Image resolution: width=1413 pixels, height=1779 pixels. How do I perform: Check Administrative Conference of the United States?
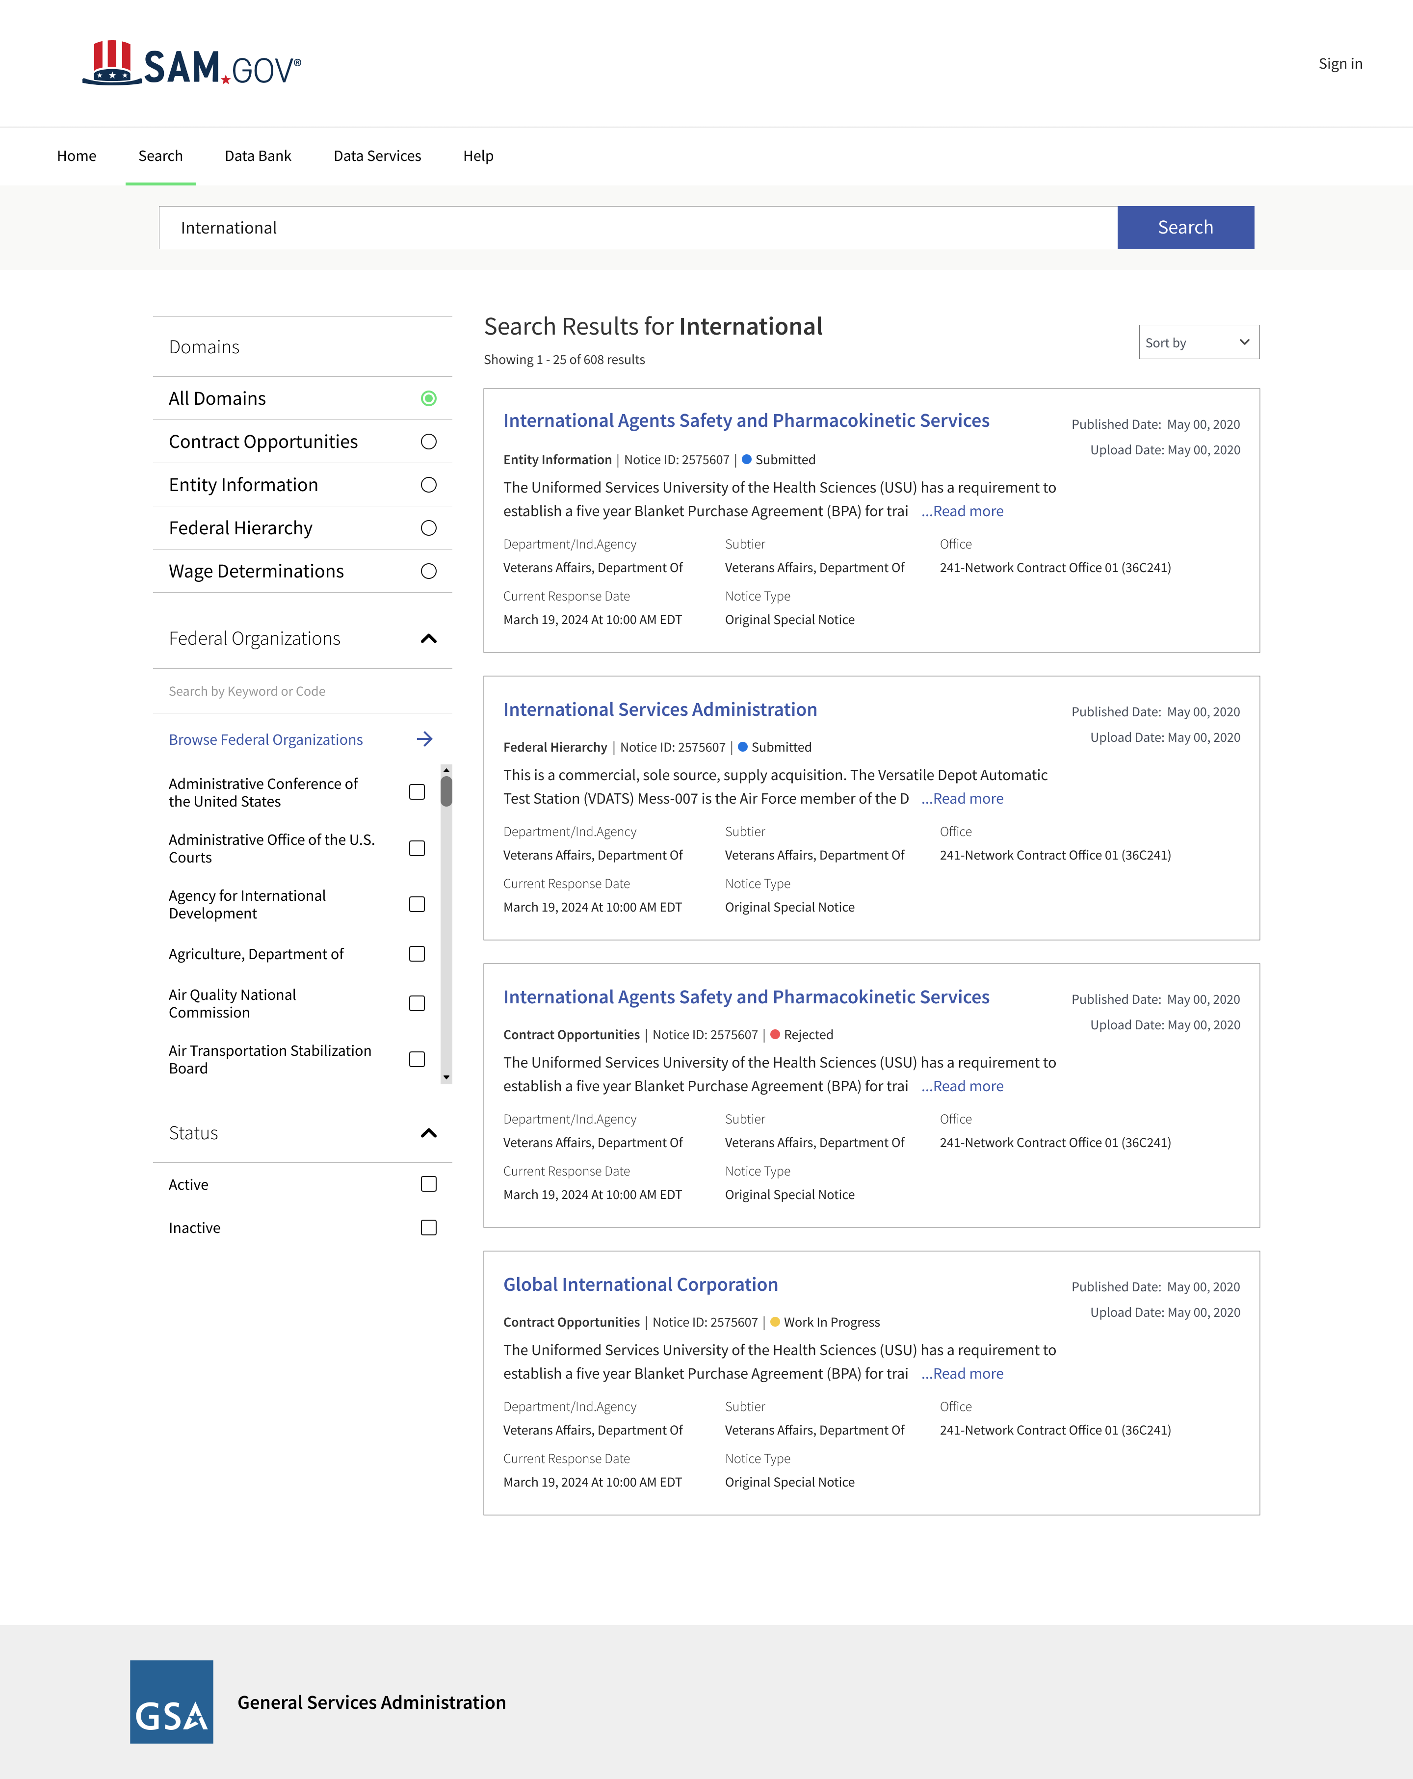[417, 792]
